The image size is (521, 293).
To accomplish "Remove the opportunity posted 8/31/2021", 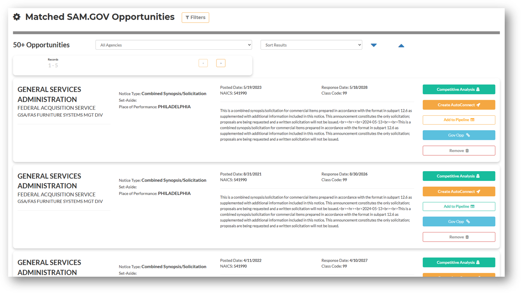I will 459,237.
